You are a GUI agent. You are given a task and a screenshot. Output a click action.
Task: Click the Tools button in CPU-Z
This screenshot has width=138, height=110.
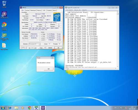pyautogui.click(x=41, y=48)
